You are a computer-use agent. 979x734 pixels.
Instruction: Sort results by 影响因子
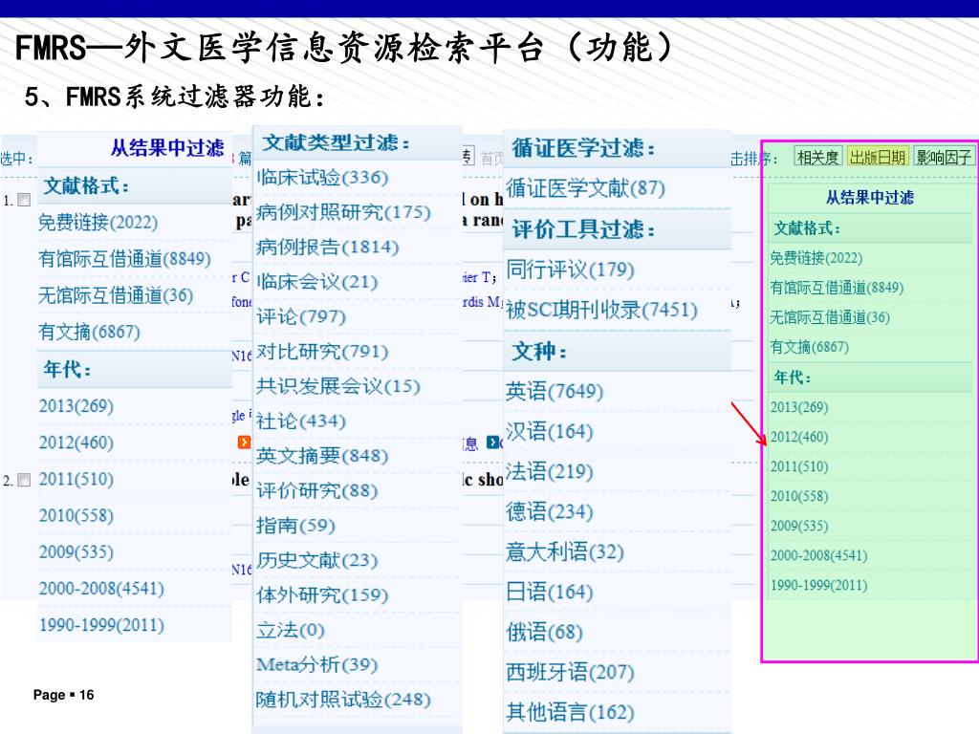tap(944, 157)
